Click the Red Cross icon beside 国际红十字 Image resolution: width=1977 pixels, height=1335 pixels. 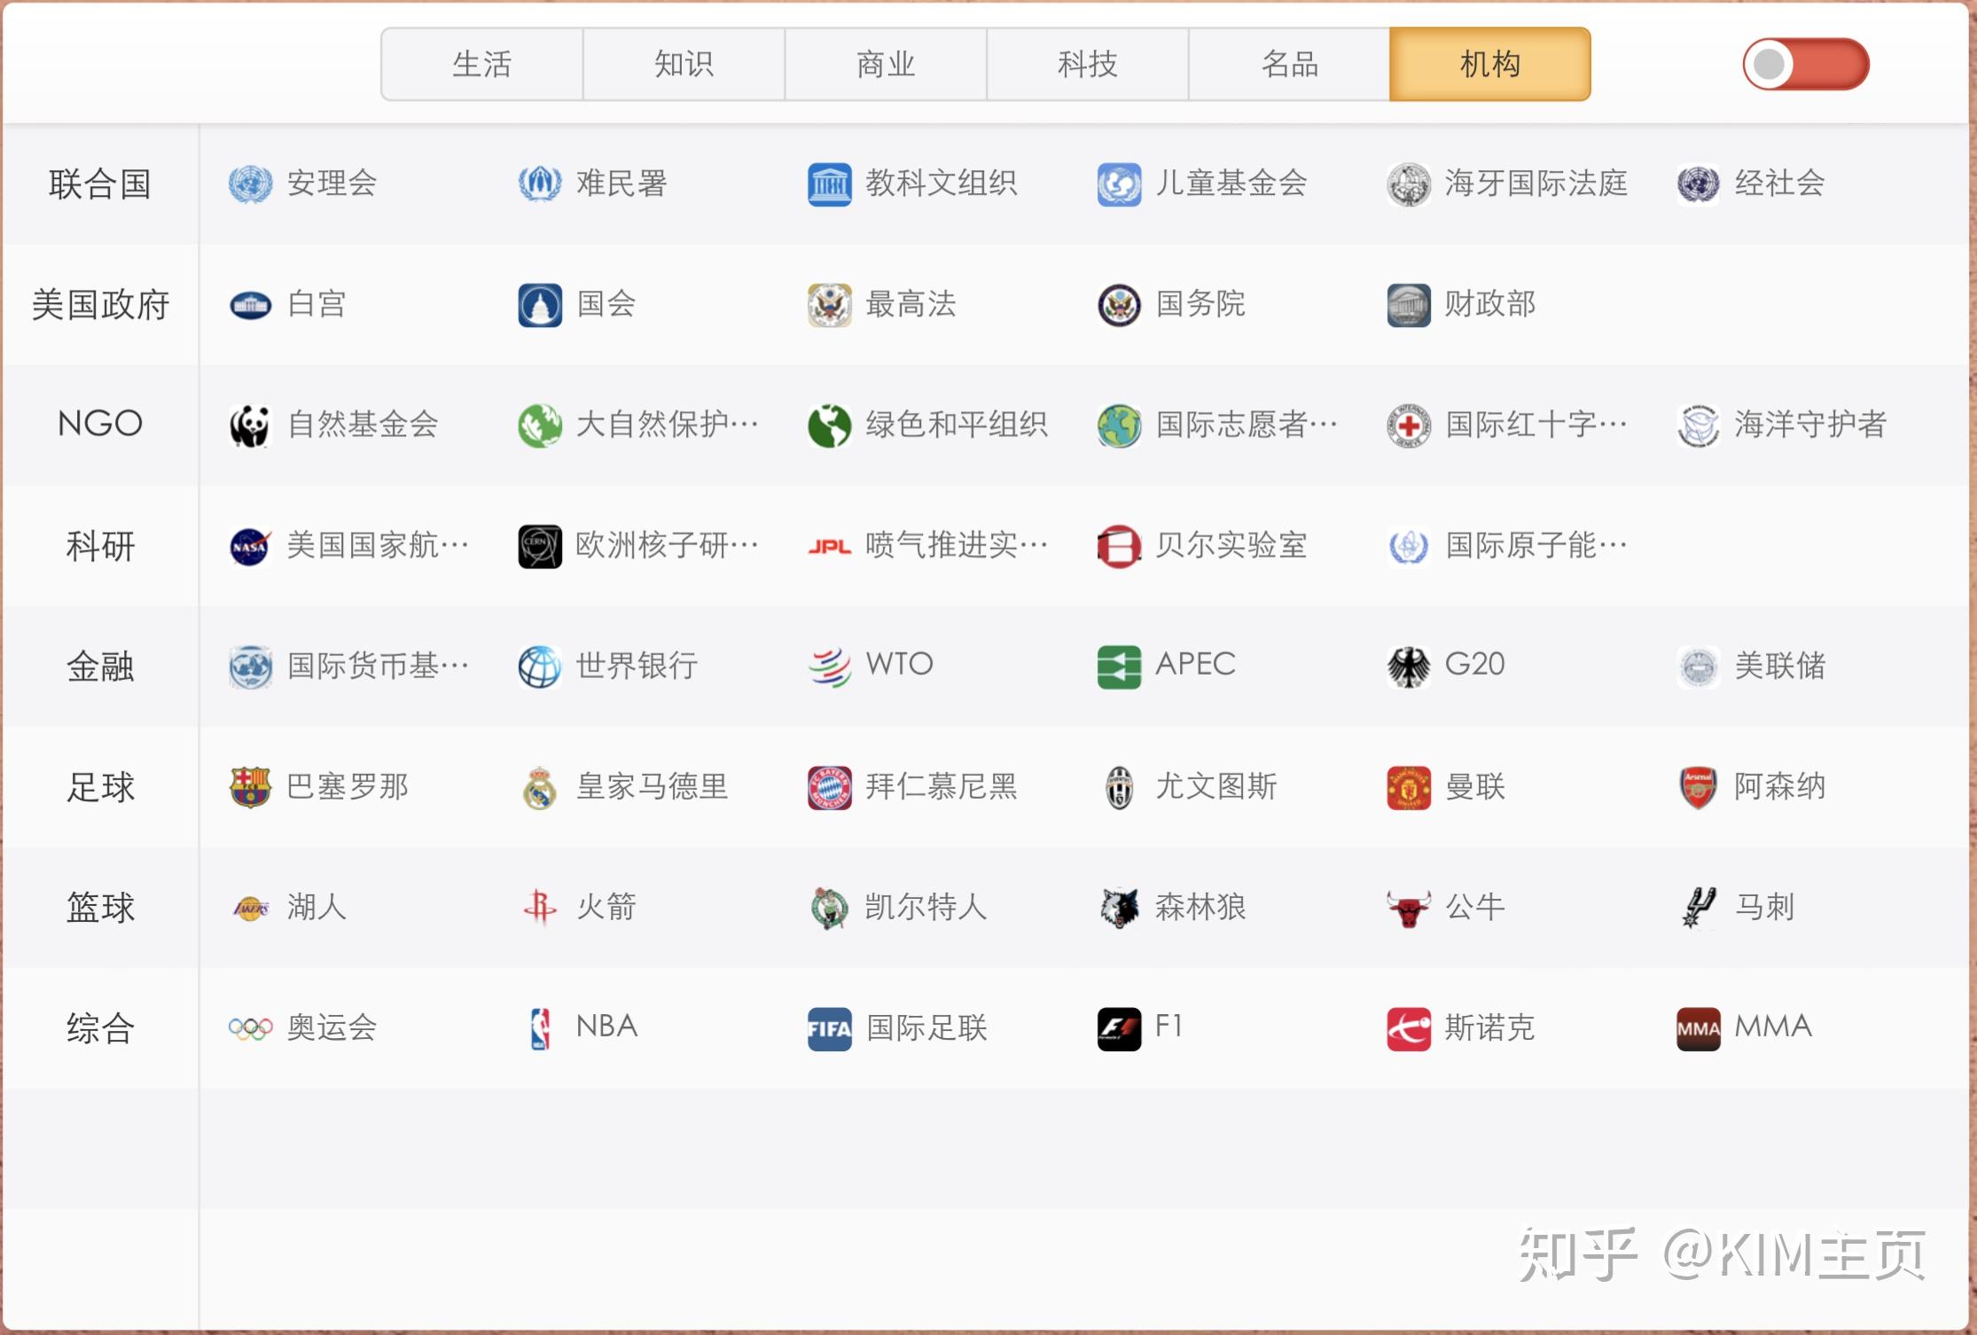click(1410, 426)
